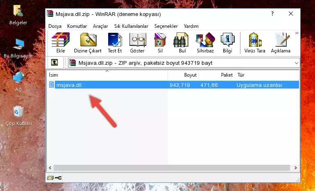
Task: Expand toolbar overflow chevron
Action: click(x=297, y=33)
